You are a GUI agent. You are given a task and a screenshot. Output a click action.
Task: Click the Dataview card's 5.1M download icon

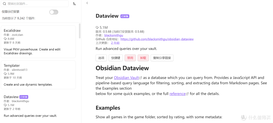click(5, 105)
